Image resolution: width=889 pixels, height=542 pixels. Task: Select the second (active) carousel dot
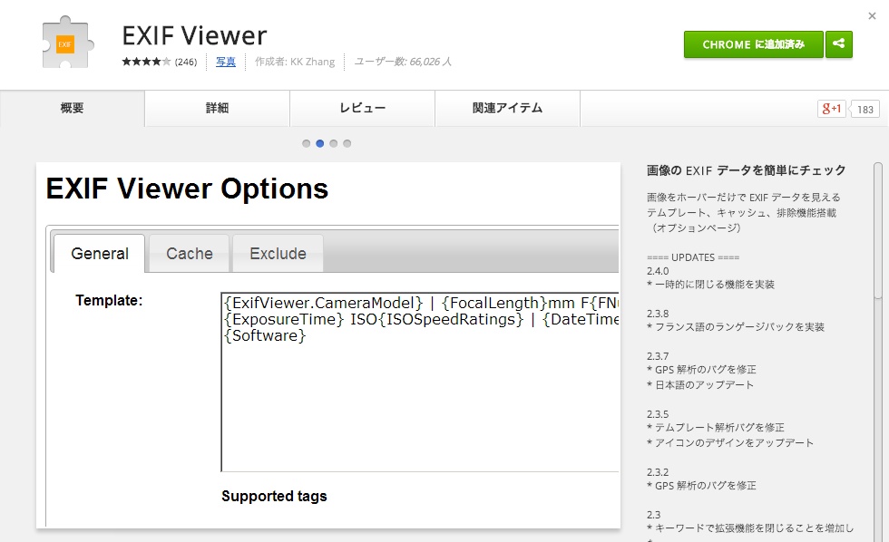[319, 143]
